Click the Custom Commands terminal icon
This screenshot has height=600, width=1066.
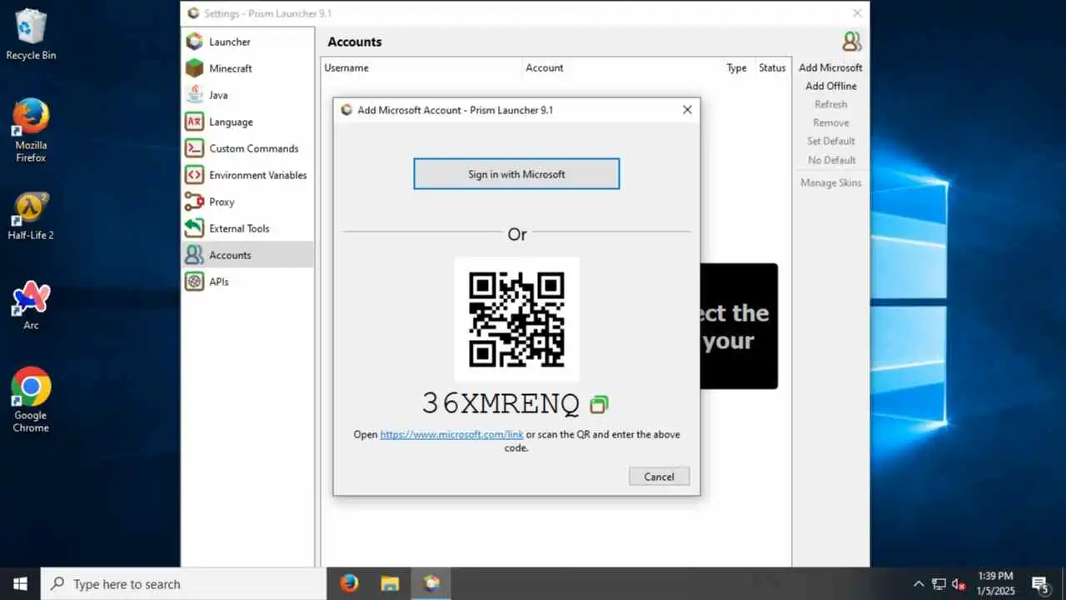194,148
